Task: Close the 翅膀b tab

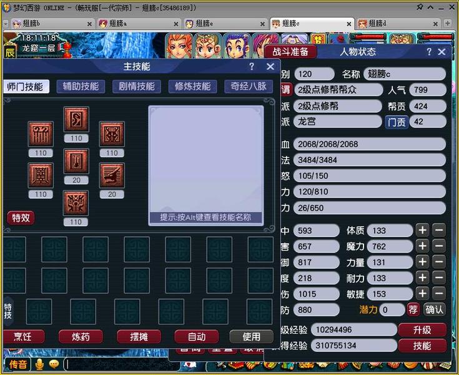Action: point(89,24)
